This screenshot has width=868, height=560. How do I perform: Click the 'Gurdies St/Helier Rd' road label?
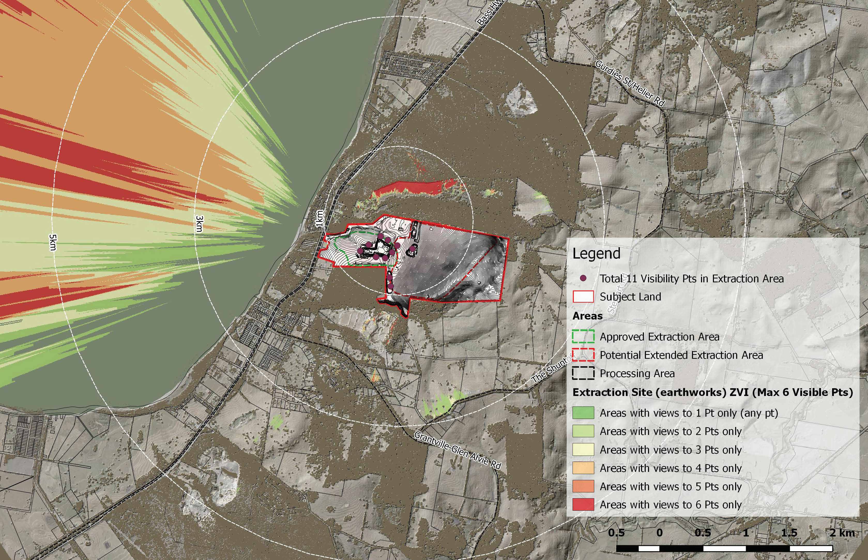pyautogui.click(x=630, y=83)
